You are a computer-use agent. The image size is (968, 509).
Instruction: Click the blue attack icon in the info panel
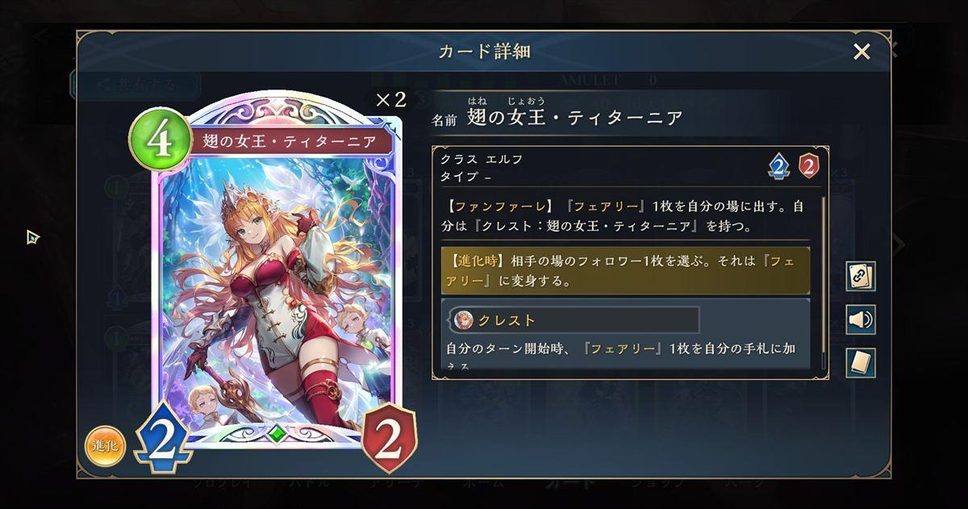point(778,166)
